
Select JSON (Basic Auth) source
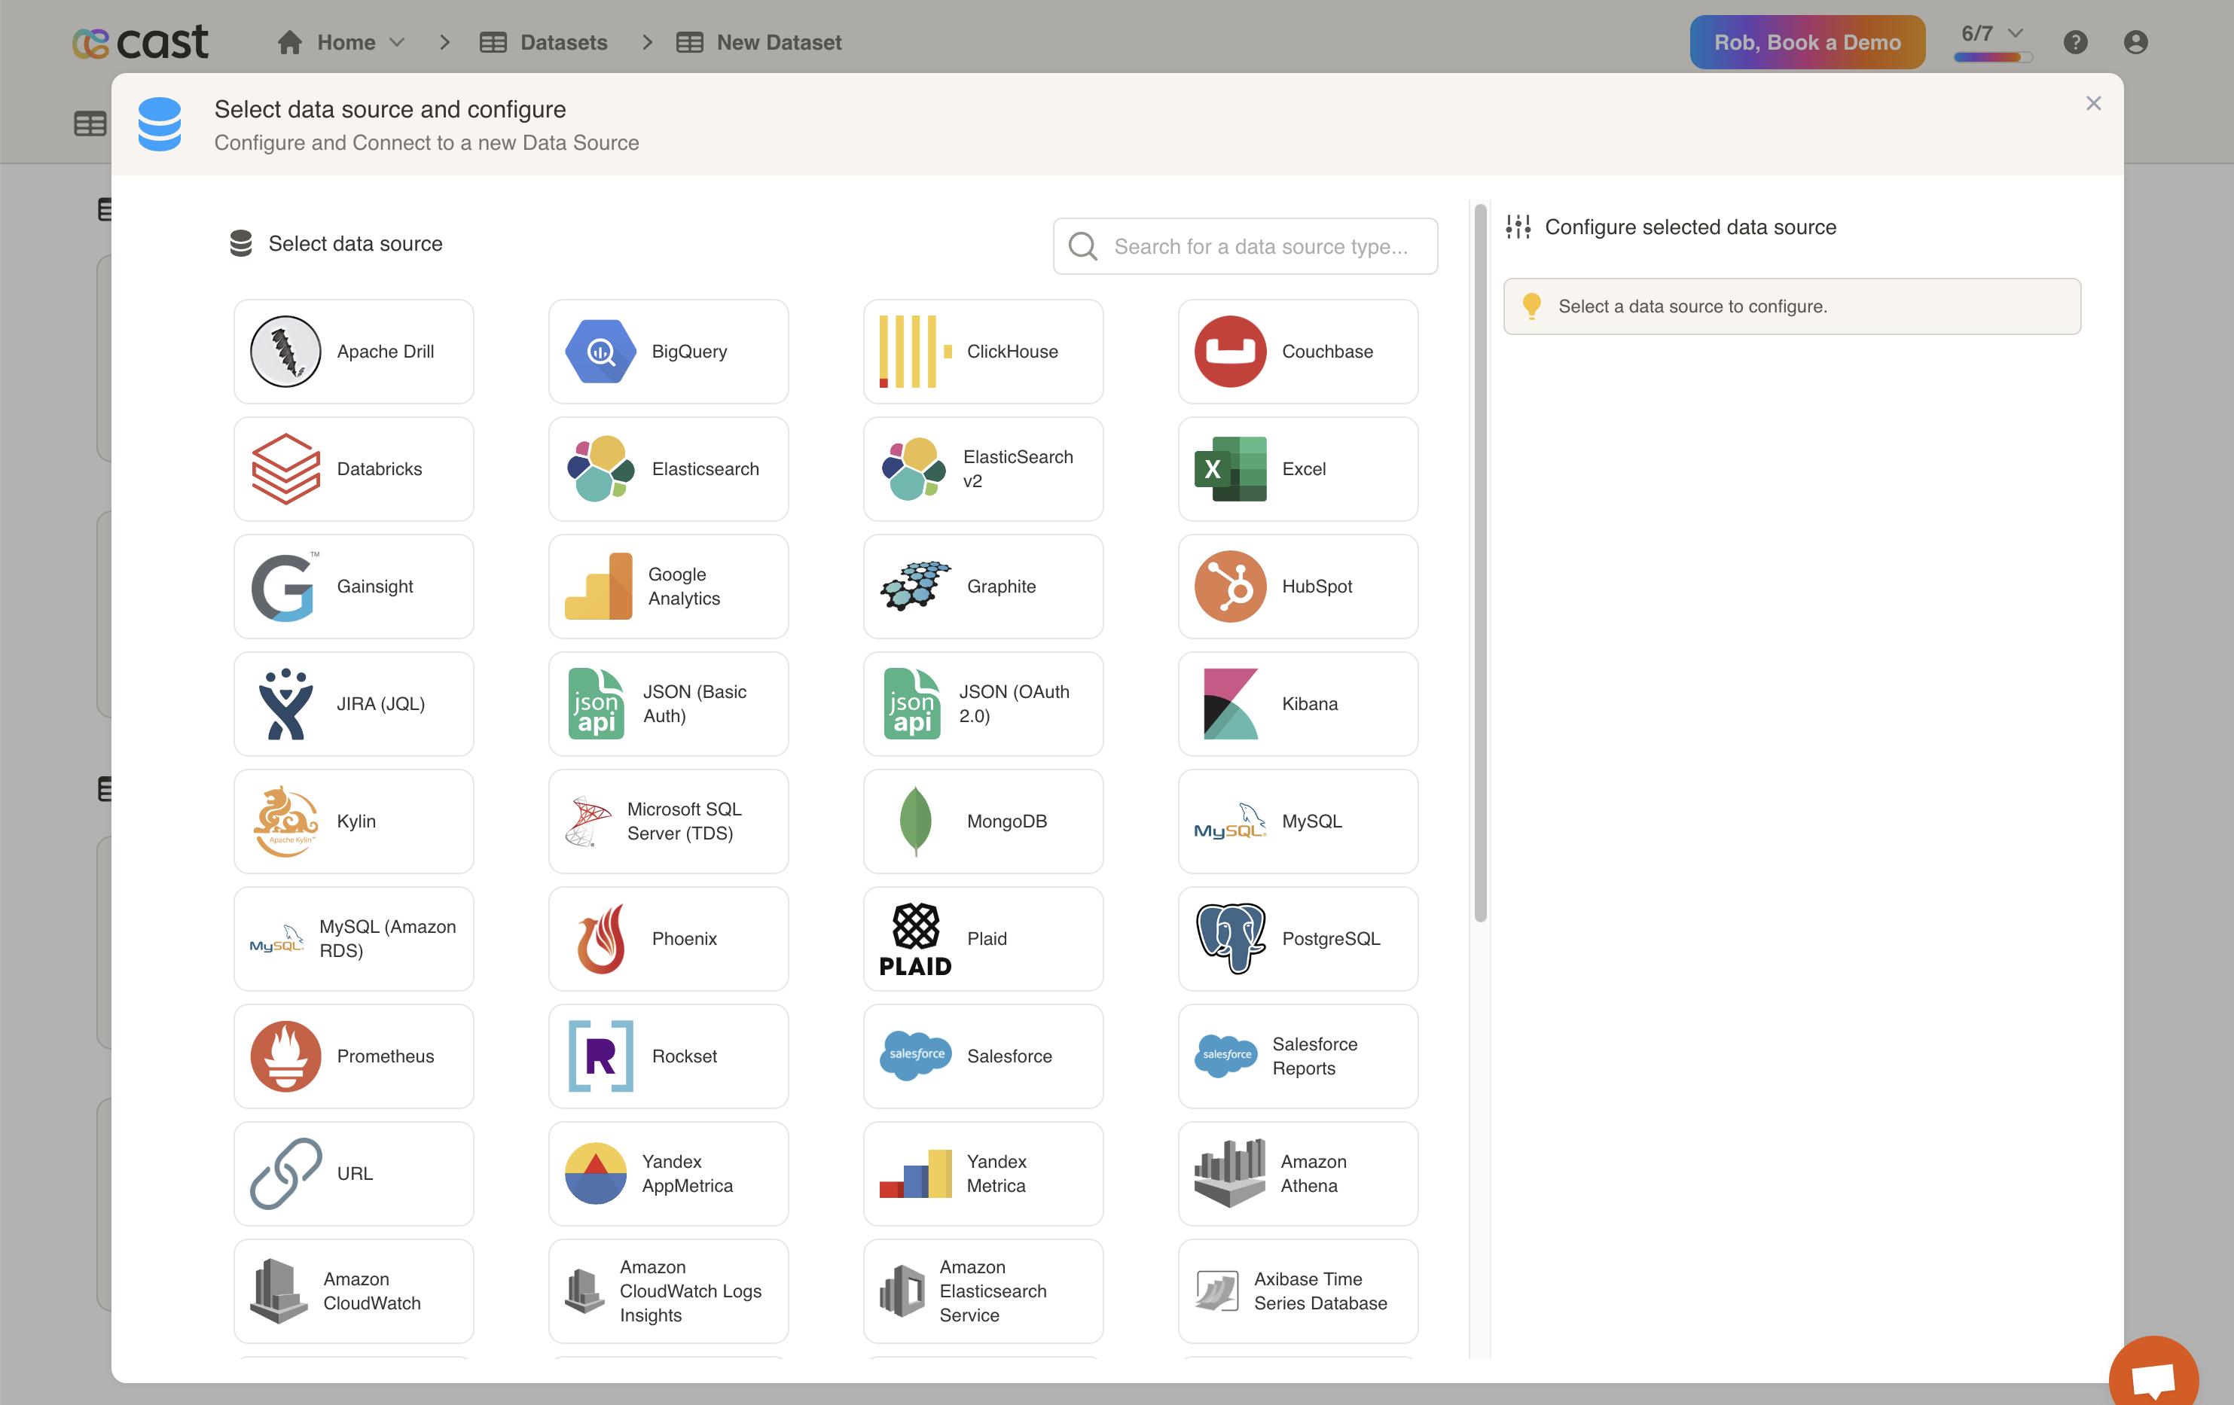[x=668, y=704]
